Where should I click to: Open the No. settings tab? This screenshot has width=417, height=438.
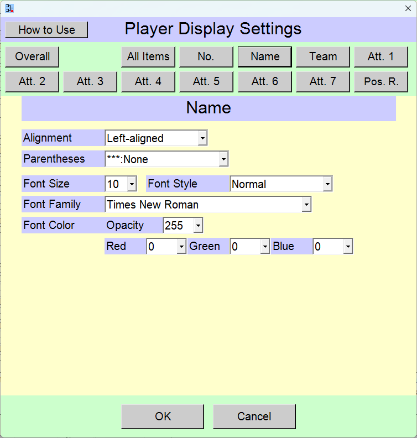pos(206,57)
